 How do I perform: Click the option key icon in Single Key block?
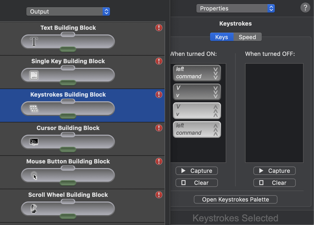tap(34, 75)
